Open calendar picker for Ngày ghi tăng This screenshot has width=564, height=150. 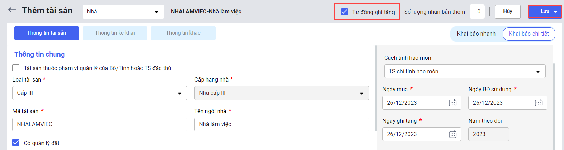[x=453, y=134]
